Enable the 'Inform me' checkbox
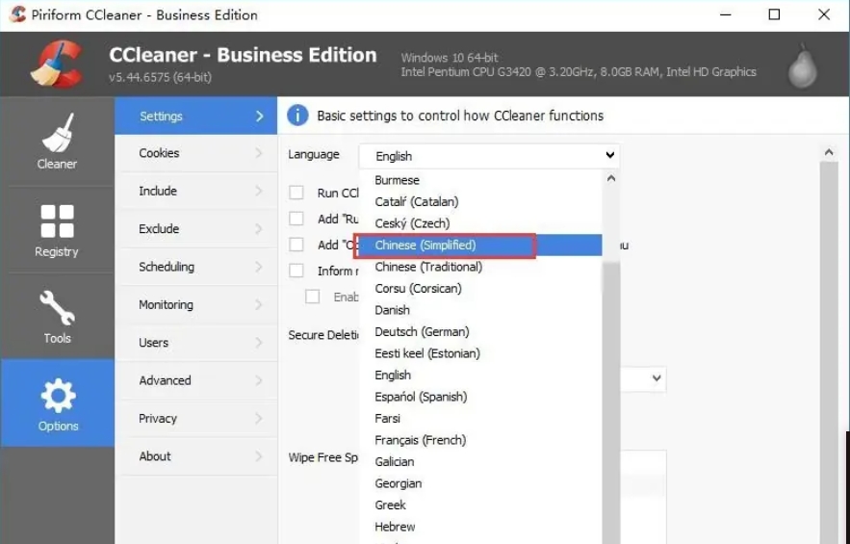The width and height of the screenshot is (850, 544). (x=296, y=271)
